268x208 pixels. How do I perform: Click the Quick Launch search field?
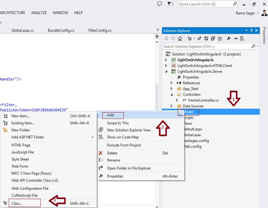[x=208, y=4]
